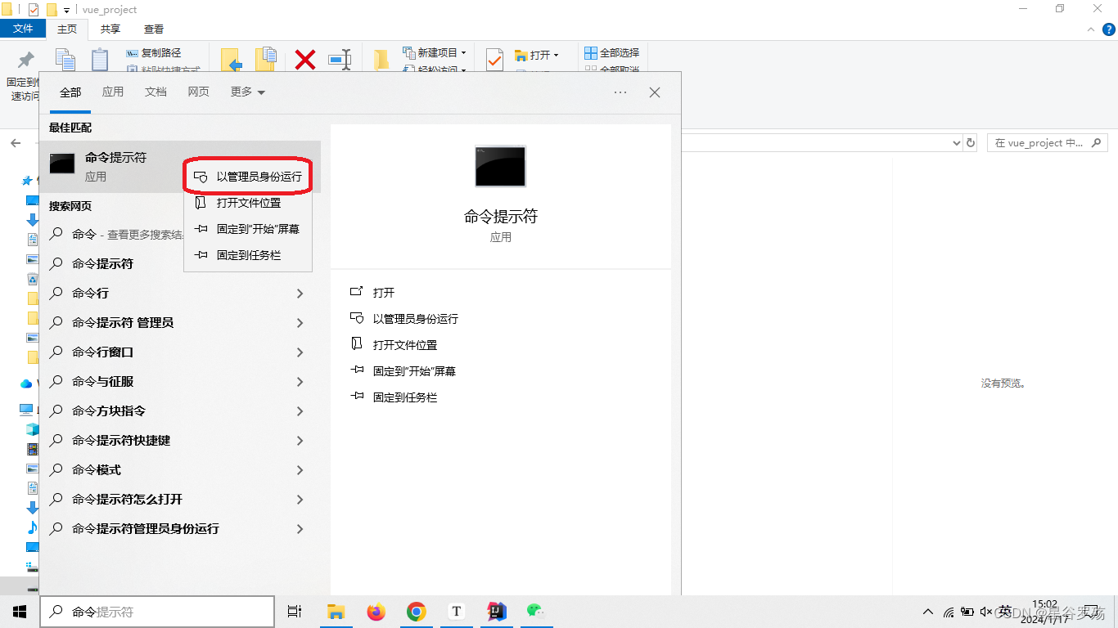Screen dimensions: 1118x628
Task: Open File Explorer from the taskbar
Action: point(336,611)
